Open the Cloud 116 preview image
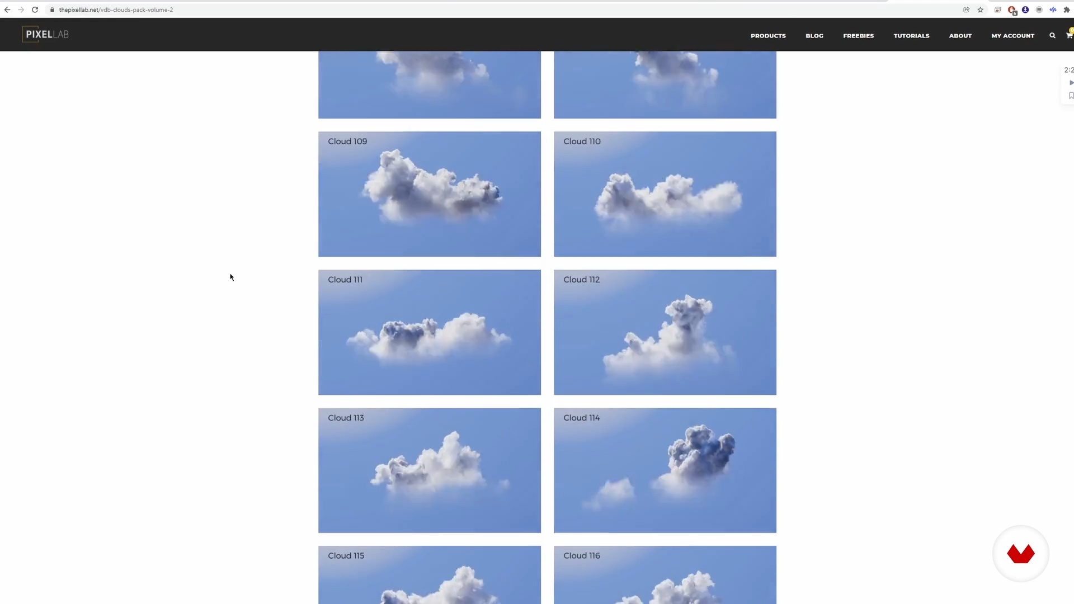Viewport: 1074px width, 604px height. 665,575
